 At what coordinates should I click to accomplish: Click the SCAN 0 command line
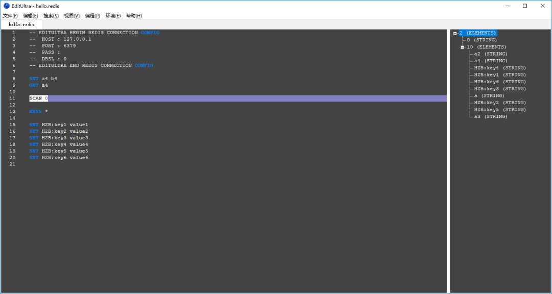coord(39,99)
